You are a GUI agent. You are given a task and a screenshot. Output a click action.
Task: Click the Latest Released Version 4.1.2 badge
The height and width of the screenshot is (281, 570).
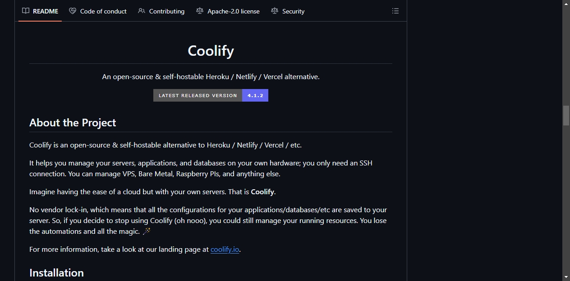pos(211,95)
